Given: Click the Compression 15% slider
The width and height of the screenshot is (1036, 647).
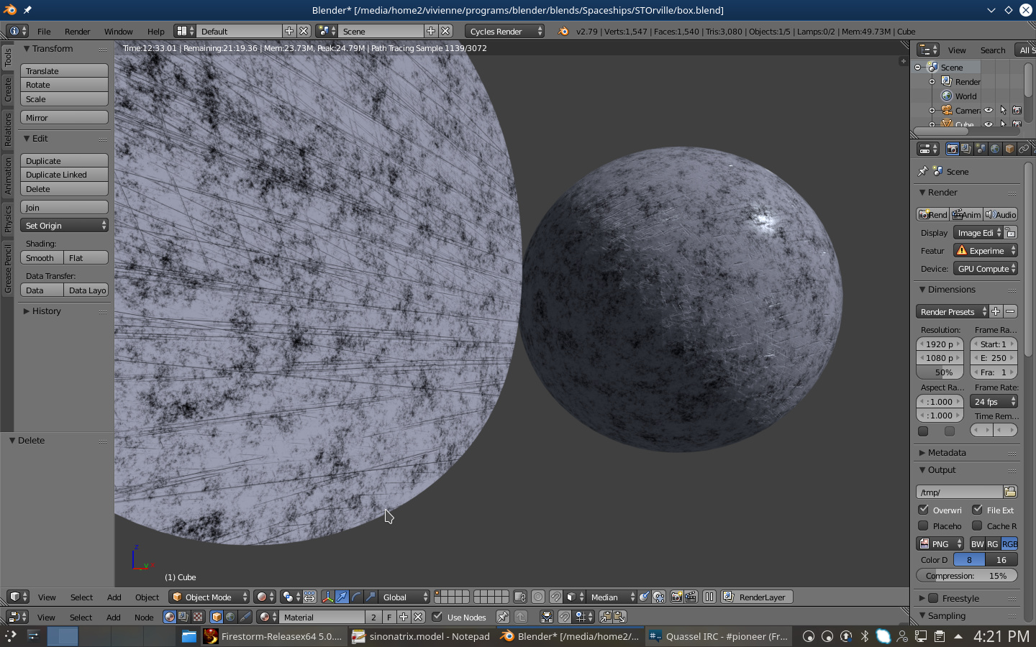Looking at the screenshot, I should (967, 575).
